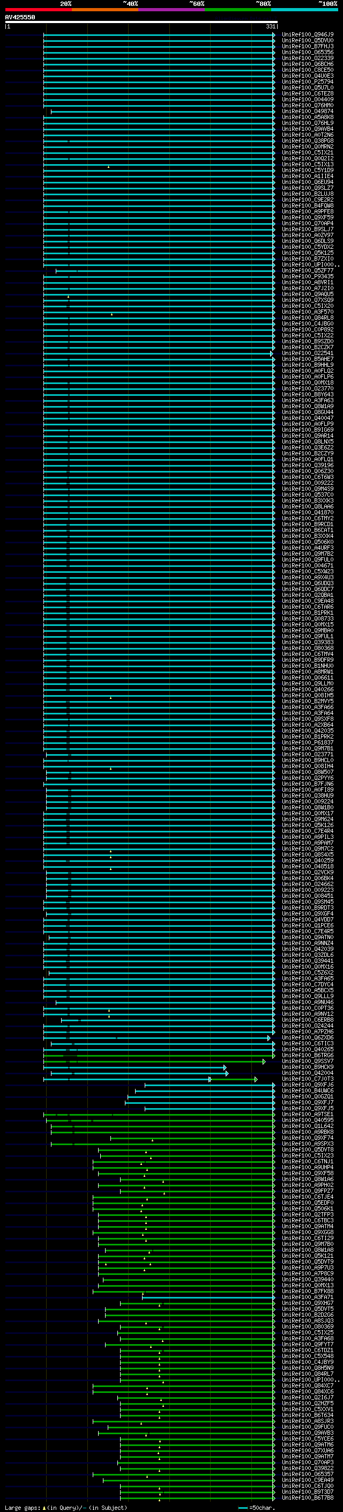
Task: Select label UniRef100_A9P7U3
Action: [308, 1267]
